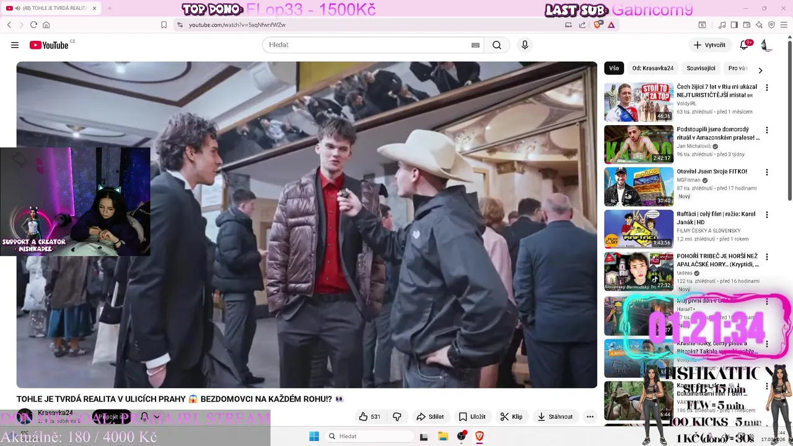Image resolution: width=793 pixels, height=446 pixels.
Task: Click the Sdílet share button
Action: click(430, 417)
